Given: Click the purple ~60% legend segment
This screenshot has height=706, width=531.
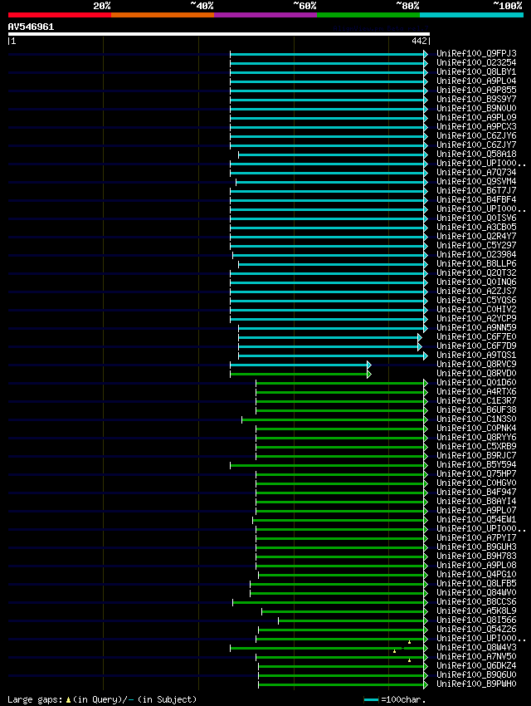Looking at the screenshot, I should pos(265,15).
